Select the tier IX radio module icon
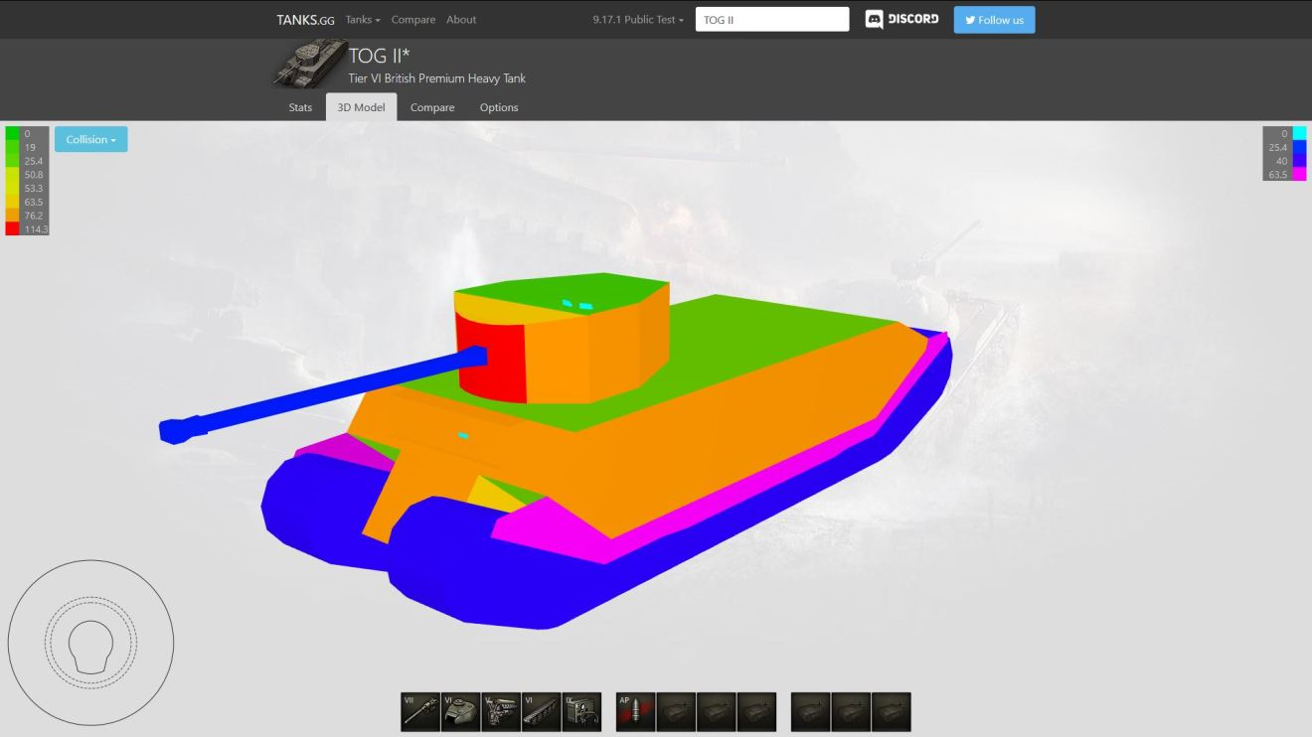 tap(581, 712)
